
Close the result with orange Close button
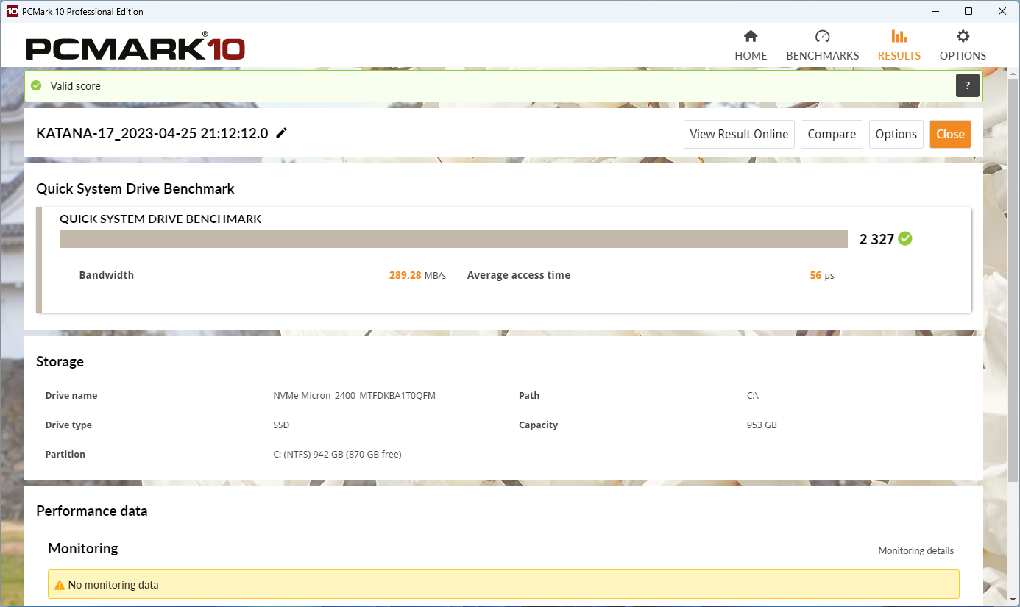(x=950, y=134)
